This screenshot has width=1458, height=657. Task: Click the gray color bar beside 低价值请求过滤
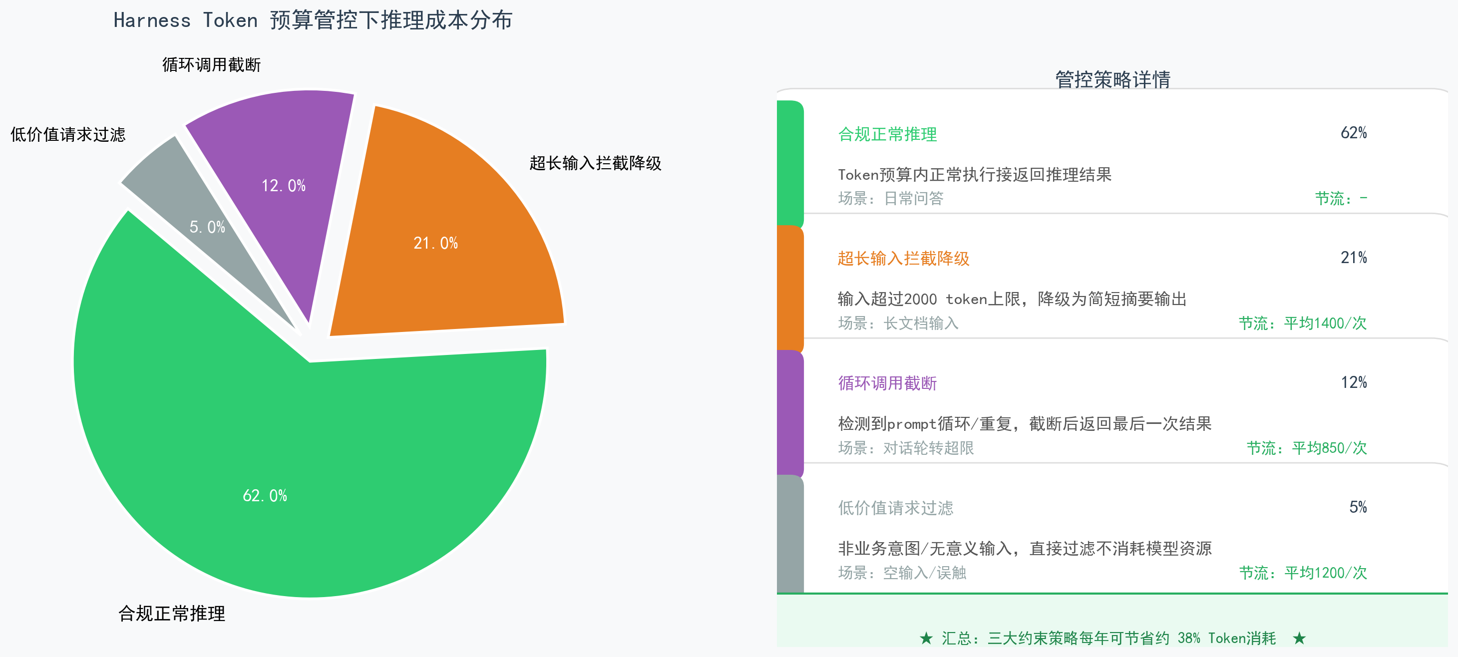(x=790, y=534)
